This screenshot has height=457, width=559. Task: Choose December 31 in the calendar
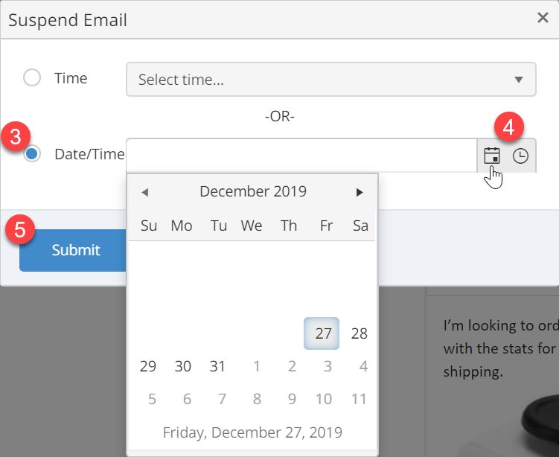coord(217,366)
